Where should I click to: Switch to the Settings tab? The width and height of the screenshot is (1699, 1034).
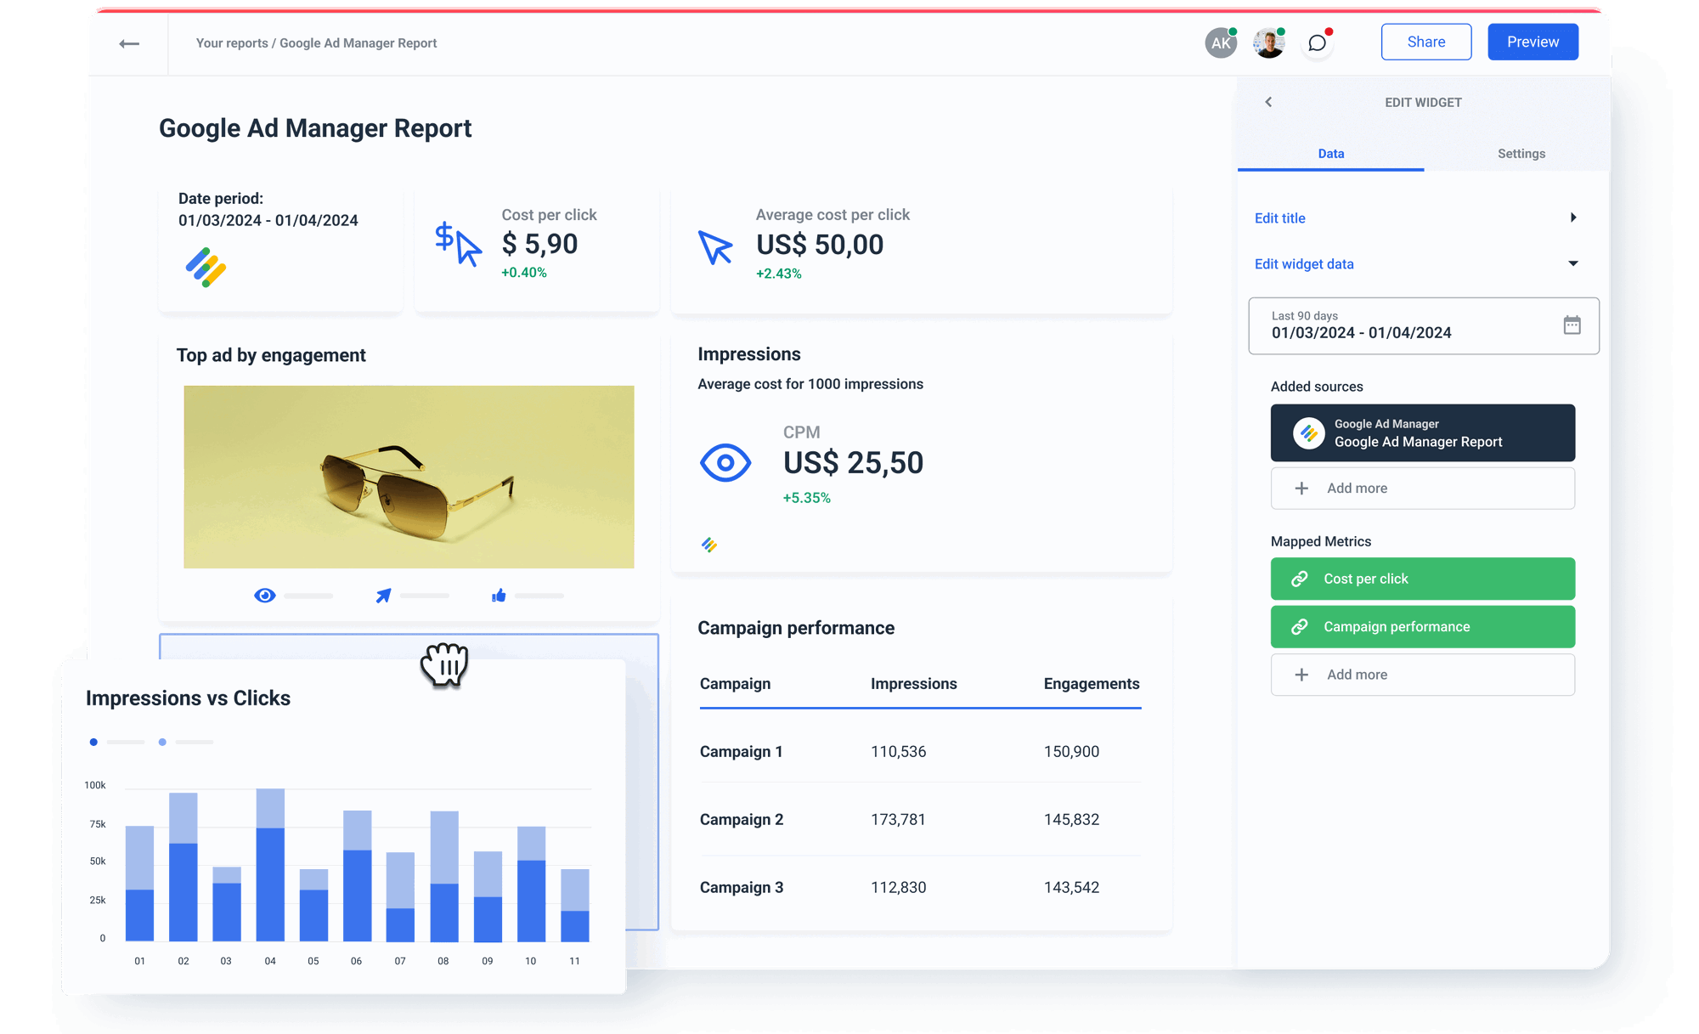pyautogui.click(x=1521, y=154)
